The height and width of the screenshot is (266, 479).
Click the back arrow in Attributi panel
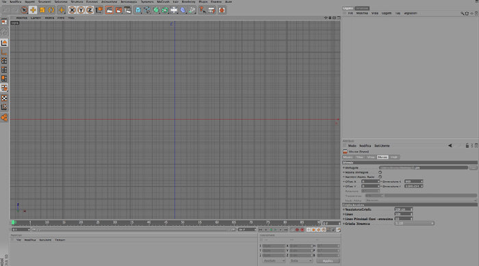click(x=450, y=146)
